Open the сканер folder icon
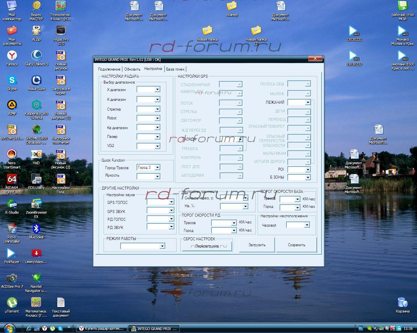Screen dimensions: 417x333 pyautogui.click(x=232, y=6)
